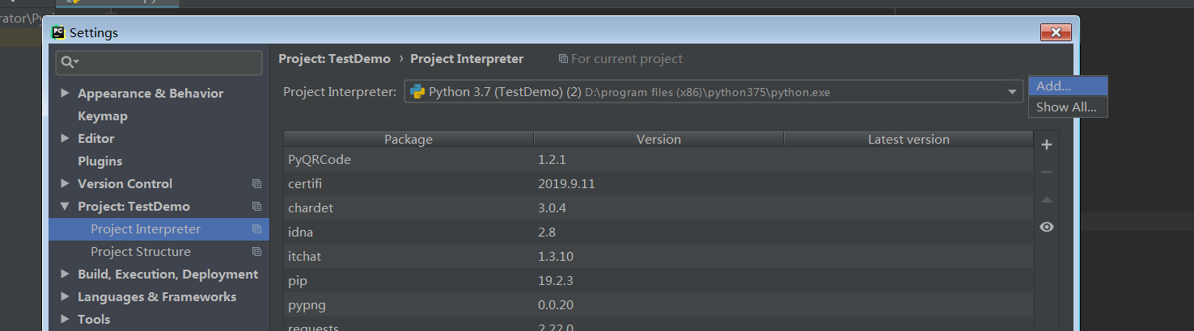Click the Python logo in interpreter dropdown
This screenshot has width=1194, height=331.
[417, 91]
